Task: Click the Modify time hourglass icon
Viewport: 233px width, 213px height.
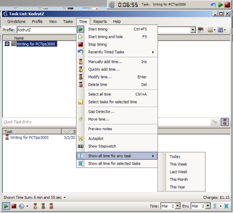Action: tap(80, 77)
